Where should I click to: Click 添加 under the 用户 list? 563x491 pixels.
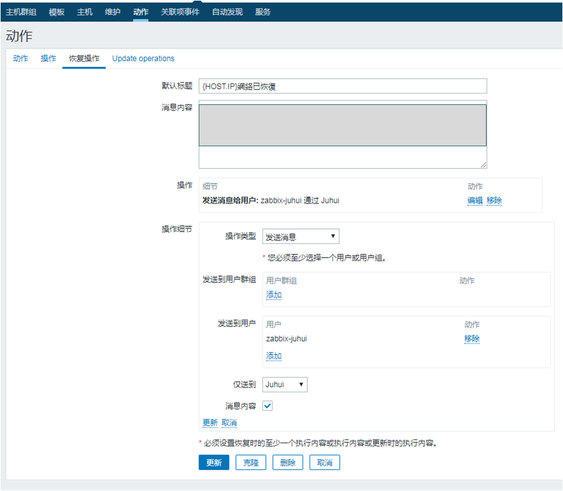point(274,356)
